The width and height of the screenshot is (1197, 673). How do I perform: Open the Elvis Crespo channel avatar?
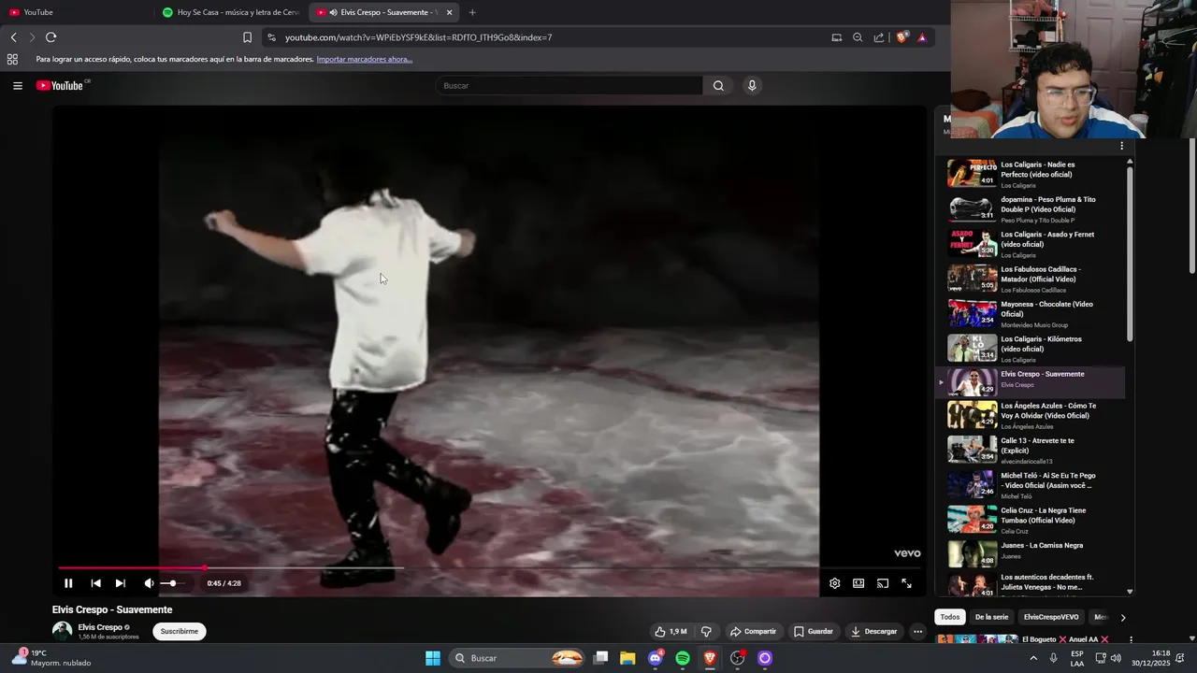[62, 631]
